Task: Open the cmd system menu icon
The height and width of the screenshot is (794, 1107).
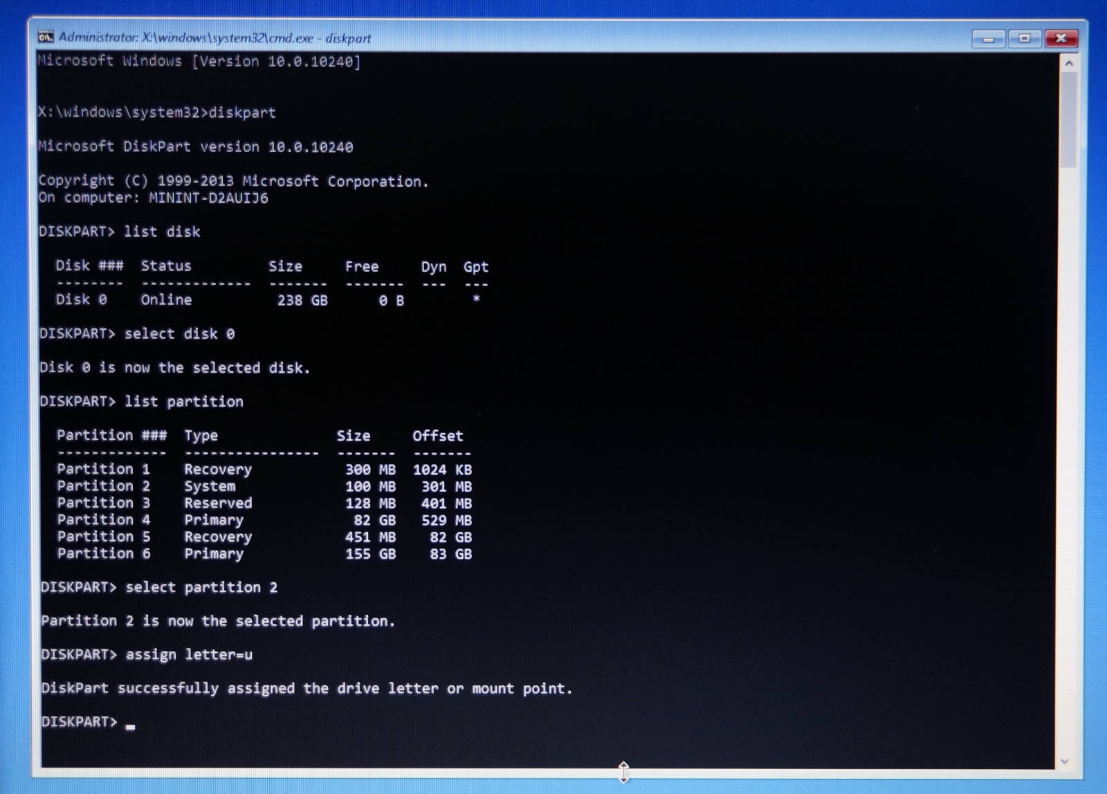Action: (46, 37)
